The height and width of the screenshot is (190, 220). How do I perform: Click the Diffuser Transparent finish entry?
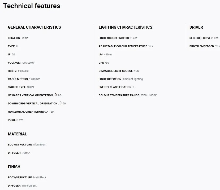pyautogui.click(x=22, y=185)
